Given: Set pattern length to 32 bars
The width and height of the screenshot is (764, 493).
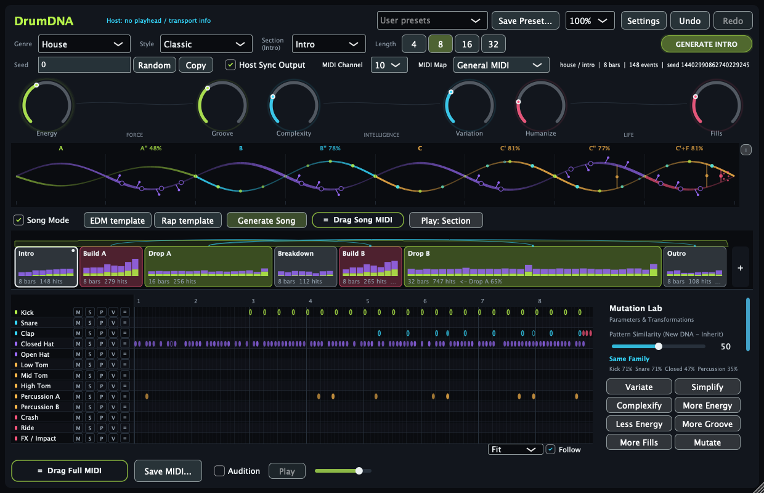Looking at the screenshot, I should coord(494,44).
